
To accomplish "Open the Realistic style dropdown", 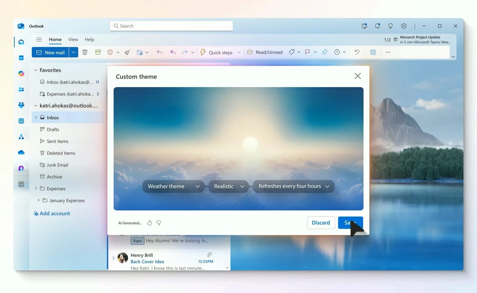I will (229, 186).
